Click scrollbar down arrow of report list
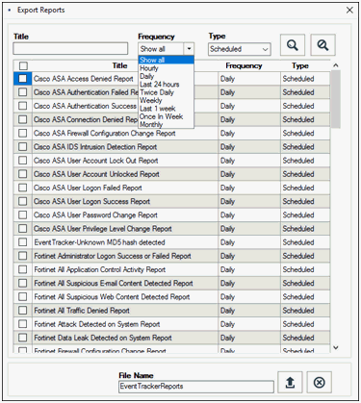Screen dimensions: 361x403 (x=336, y=347)
